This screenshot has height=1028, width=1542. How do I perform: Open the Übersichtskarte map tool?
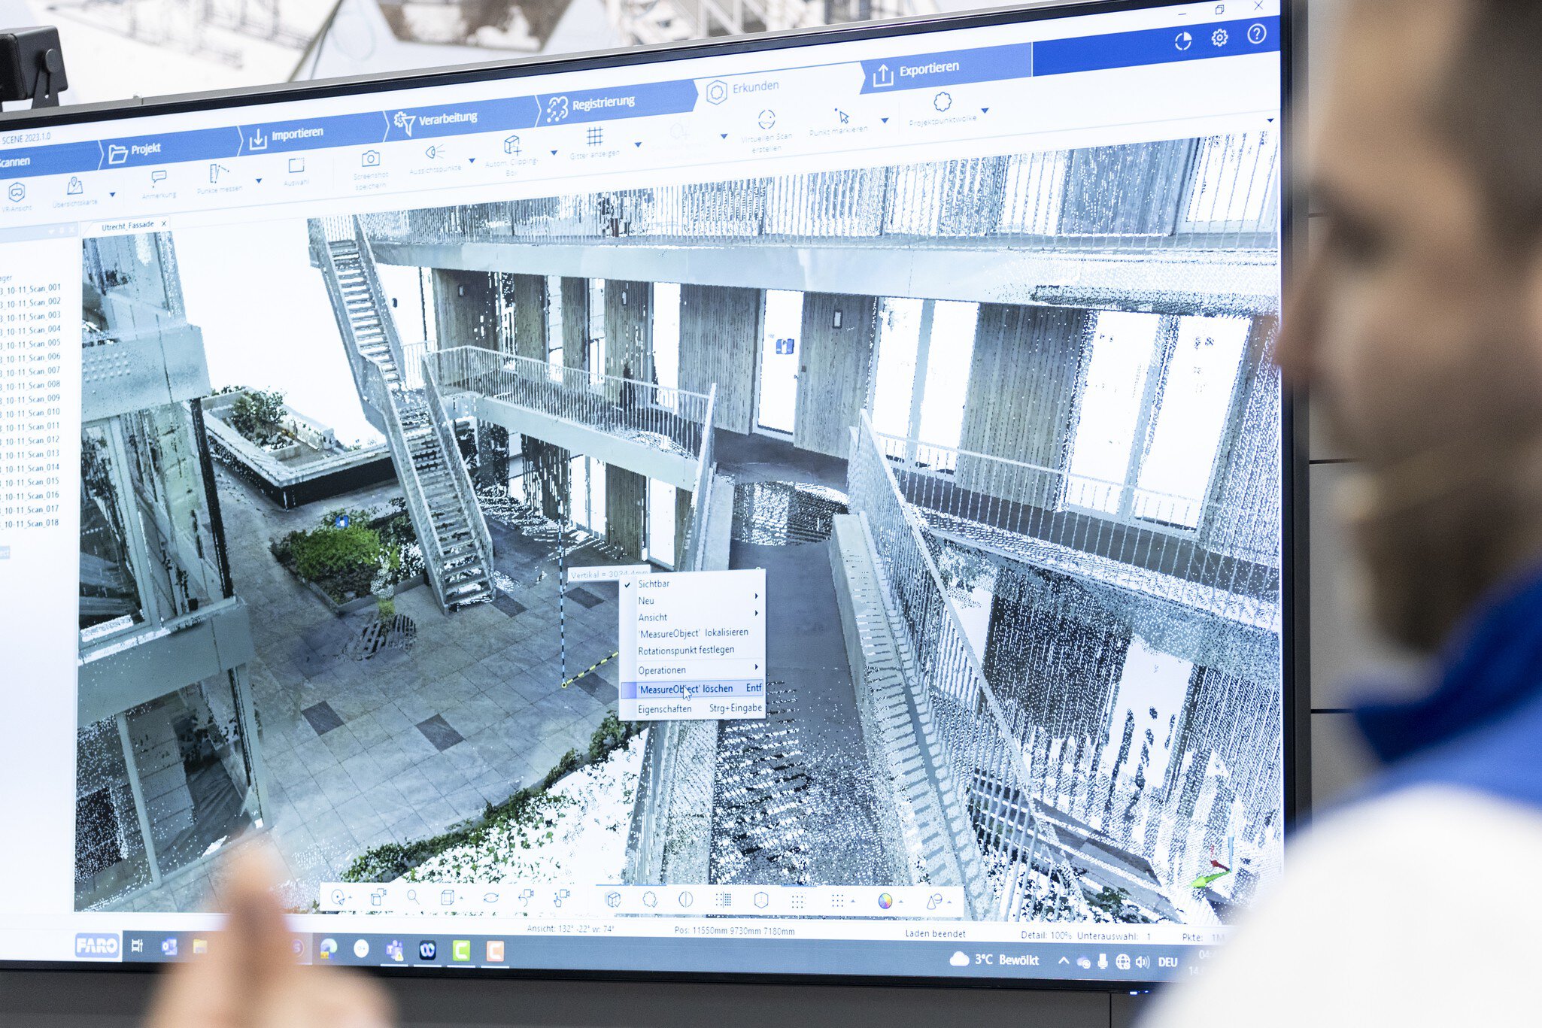[74, 191]
